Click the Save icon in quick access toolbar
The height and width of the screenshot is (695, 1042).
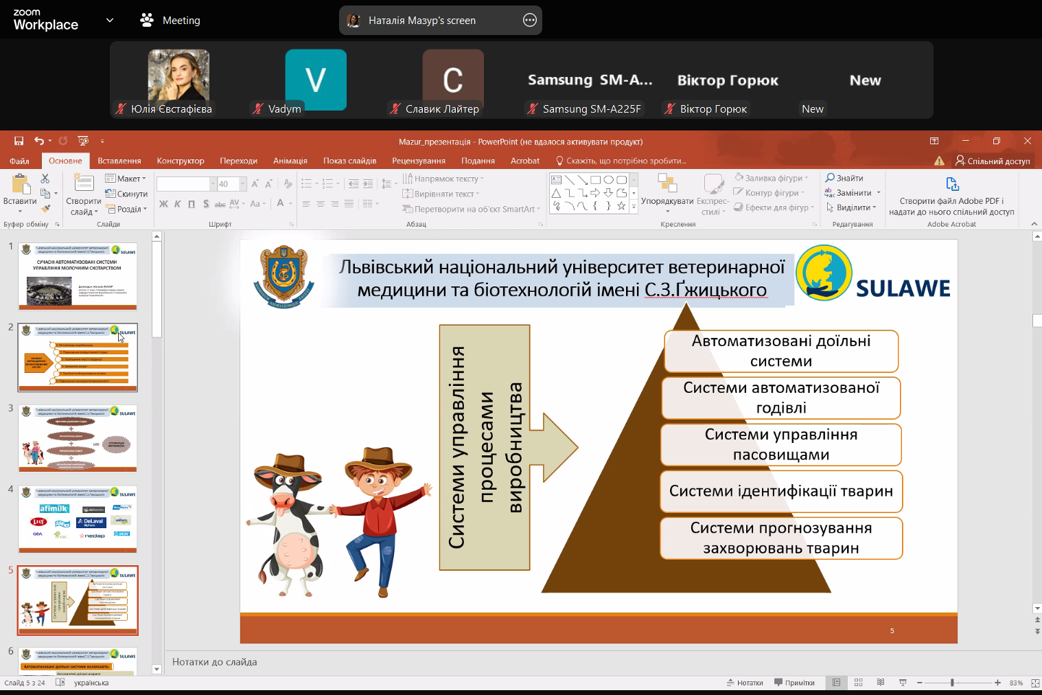[x=19, y=141]
